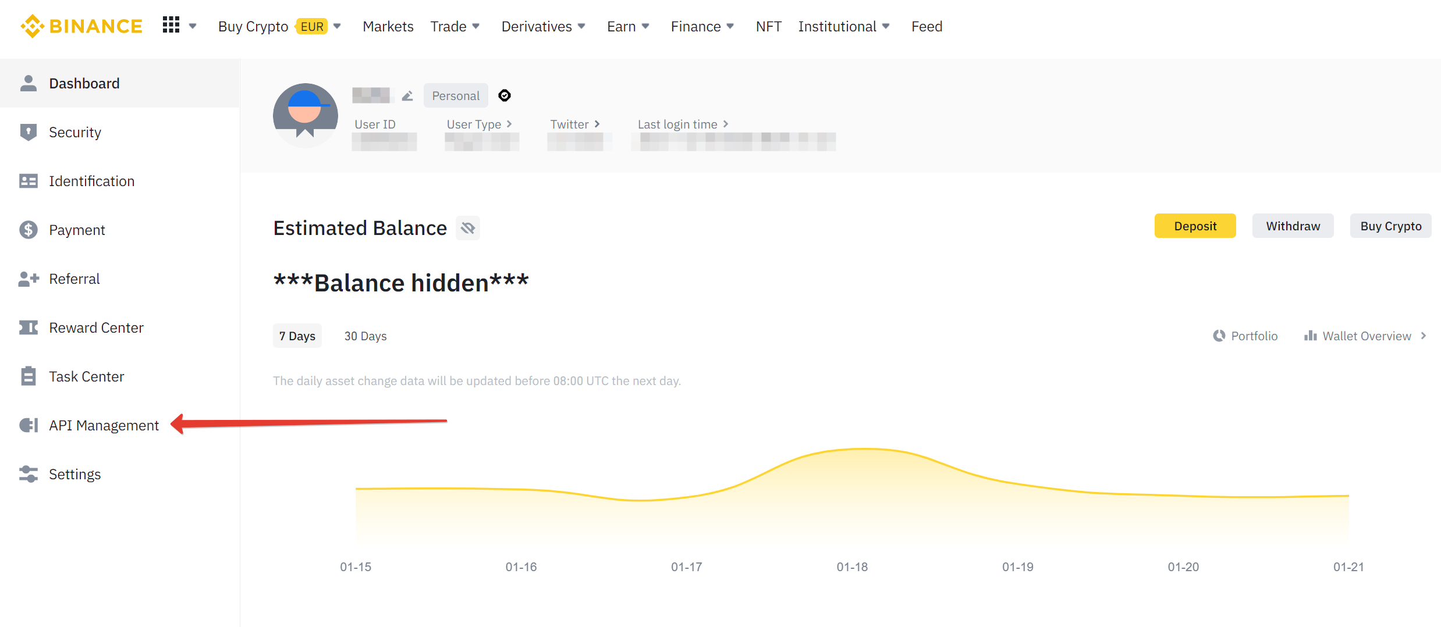The height and width of the screenshot is (627, 1441).
Task: Click the Wallet Overview bar chart icon
Action: 1310,336
